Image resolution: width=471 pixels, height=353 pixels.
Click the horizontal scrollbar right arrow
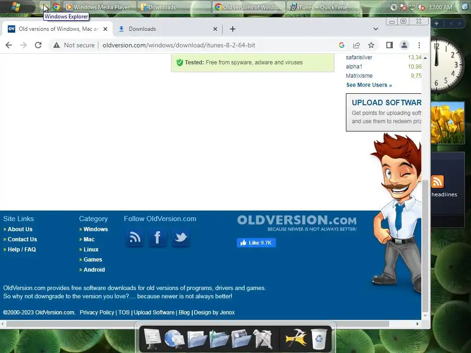[x=418, y=324]
